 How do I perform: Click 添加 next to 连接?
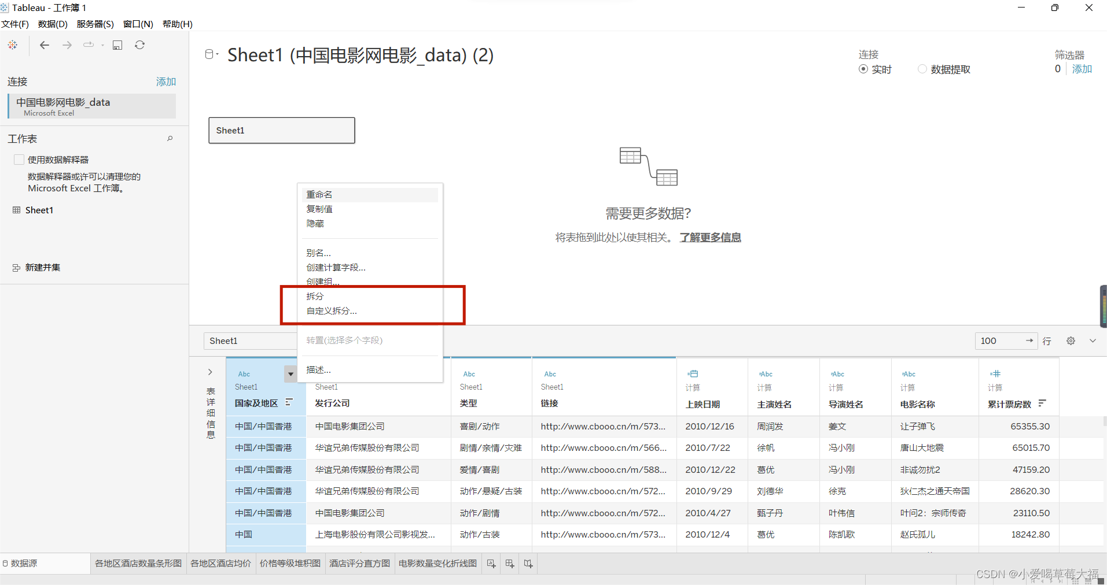(x=166, y=82)
